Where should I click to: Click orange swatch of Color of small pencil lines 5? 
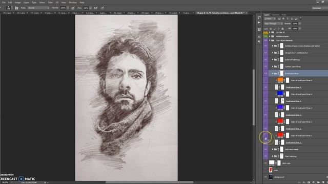[280, 80]
